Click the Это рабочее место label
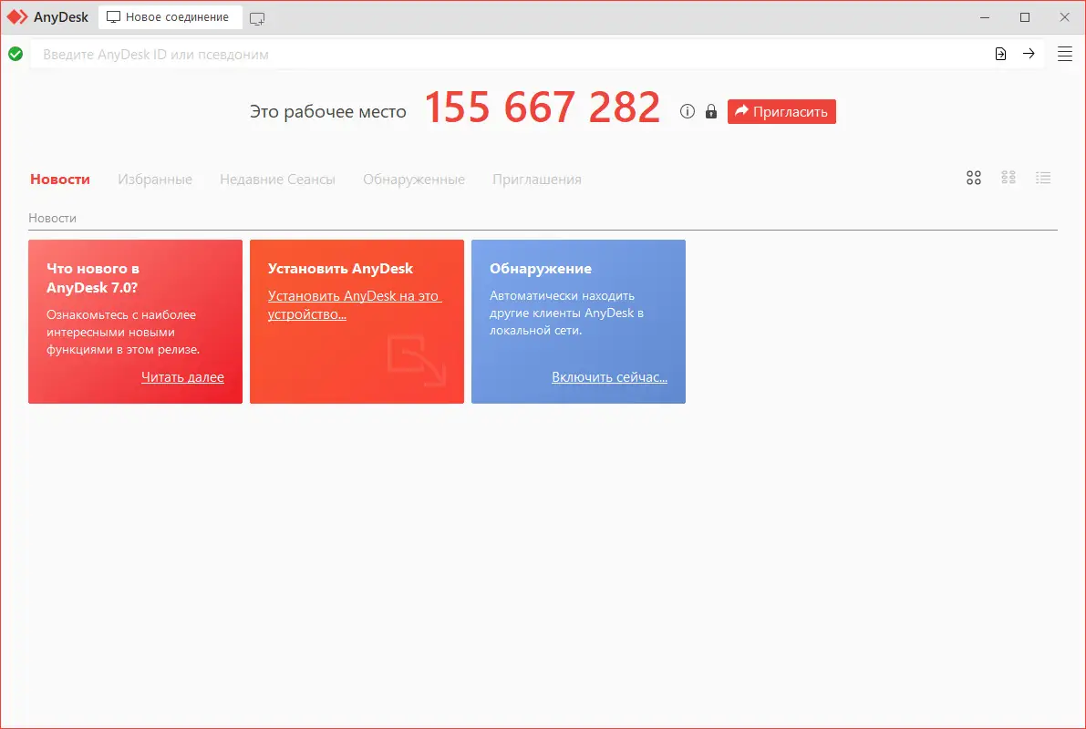This screenshot has width=1086, height=729. tap(327, 112)
